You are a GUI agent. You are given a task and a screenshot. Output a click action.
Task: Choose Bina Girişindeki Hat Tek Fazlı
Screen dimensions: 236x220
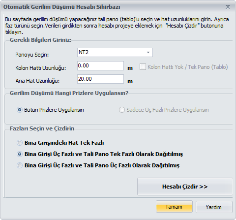(20, 143)
